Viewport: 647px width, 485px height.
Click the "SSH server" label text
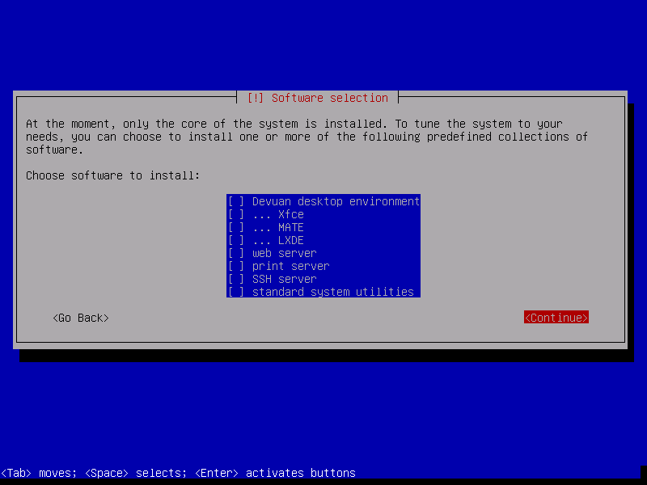(x=284, y=279)
